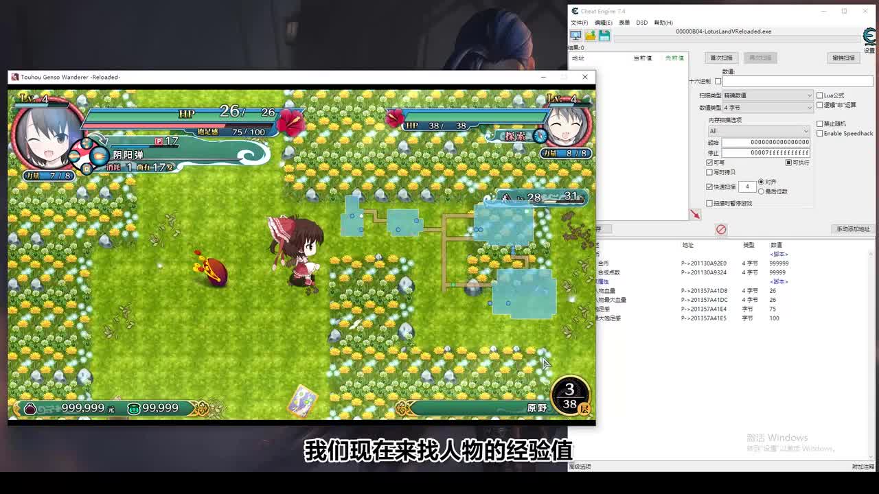Click the 先前值 column header in results

[674, 58]
